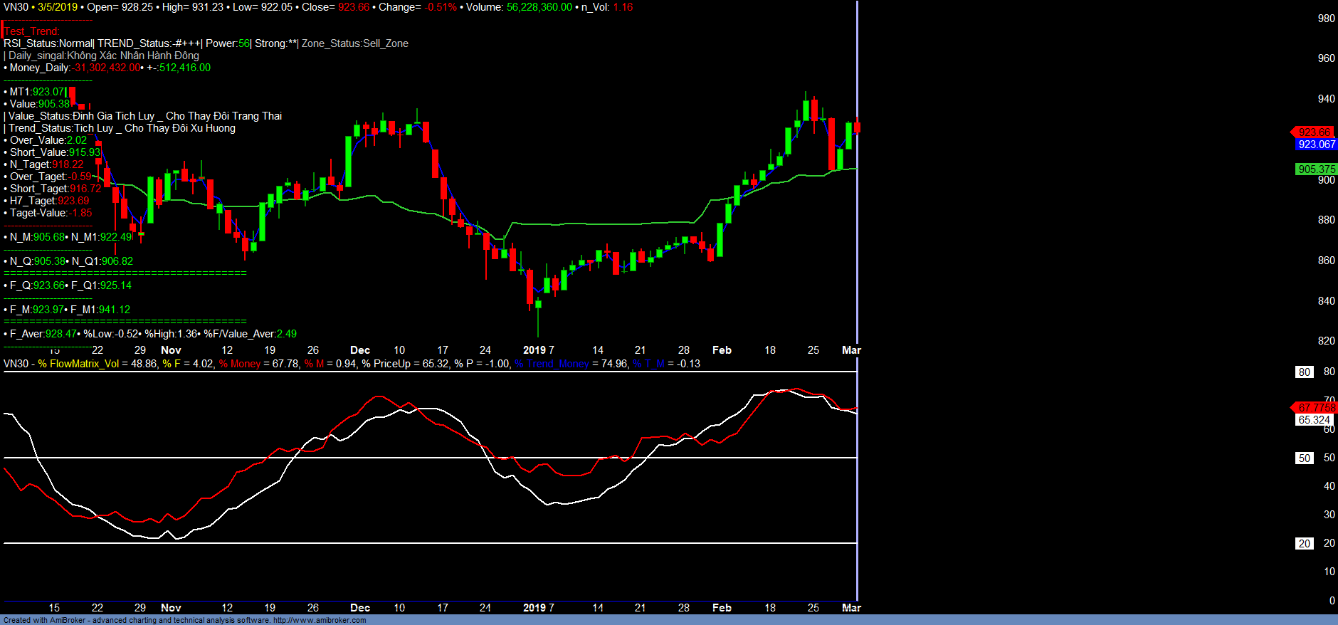Click the white 65.324 indicator value label
1338x625 pixels.
coord(1313,420)
